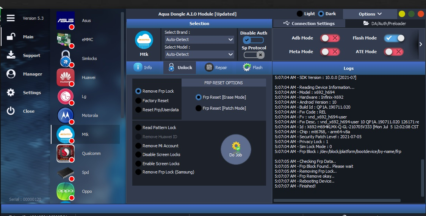Image resolution: width=426 pixels, height=216 pixels.
Task: Expand the Options dropdown menu
Action: [370, 14]
